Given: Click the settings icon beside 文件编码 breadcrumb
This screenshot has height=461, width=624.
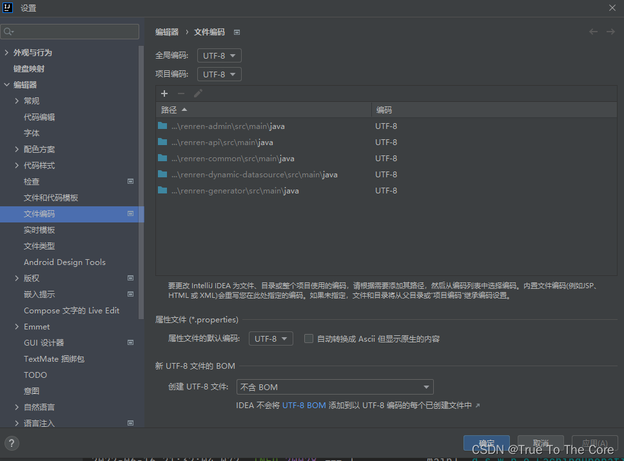Looking at the screenshot, I should coord(237,31).
